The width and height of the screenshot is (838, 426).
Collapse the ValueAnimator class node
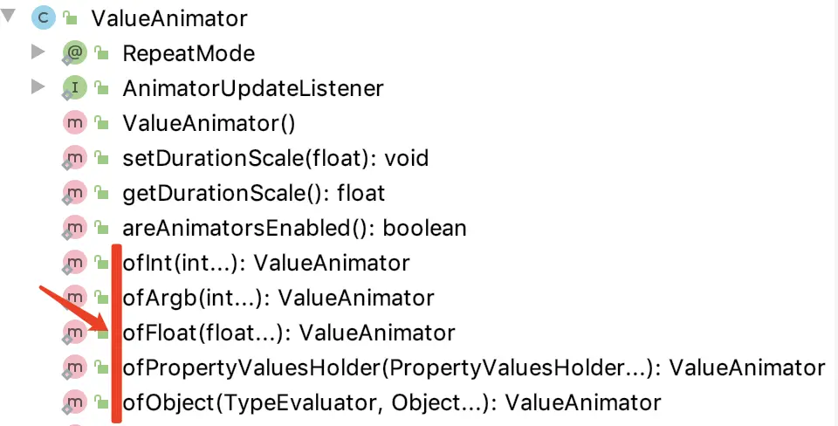click(x=8, y=17)
